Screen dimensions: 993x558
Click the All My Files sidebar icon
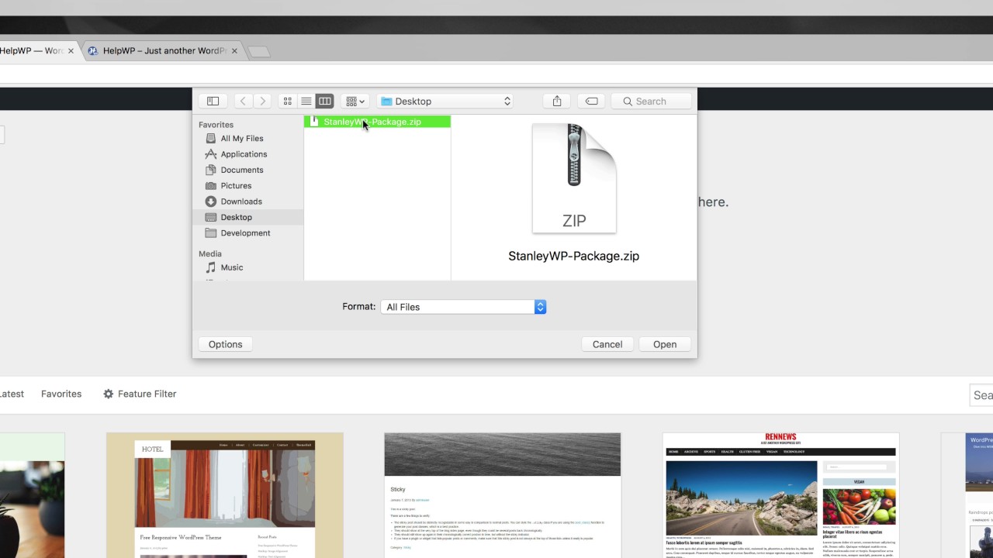click(211, 138)
